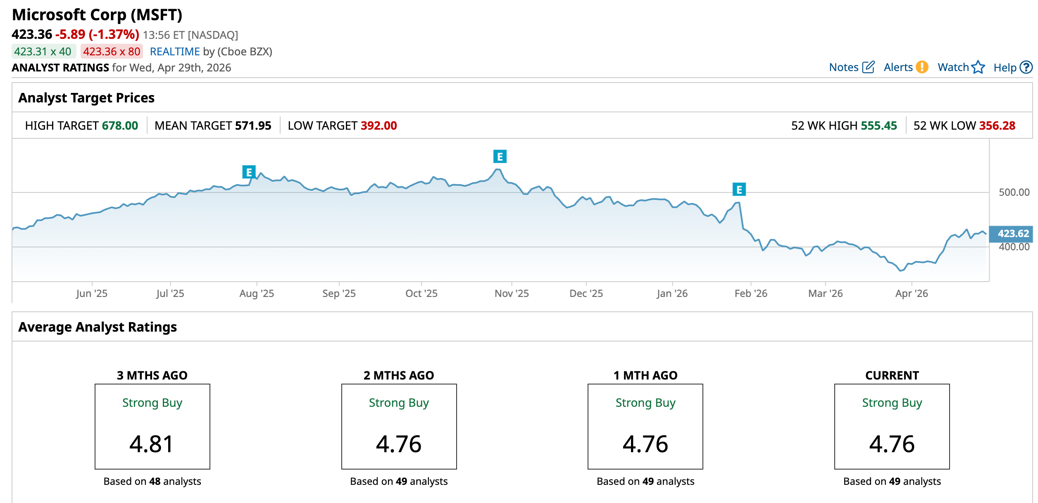Select the 3 MTHS AGO 4.81 rating box
The height and width of the screenshot is (503, 1038).
152,426
